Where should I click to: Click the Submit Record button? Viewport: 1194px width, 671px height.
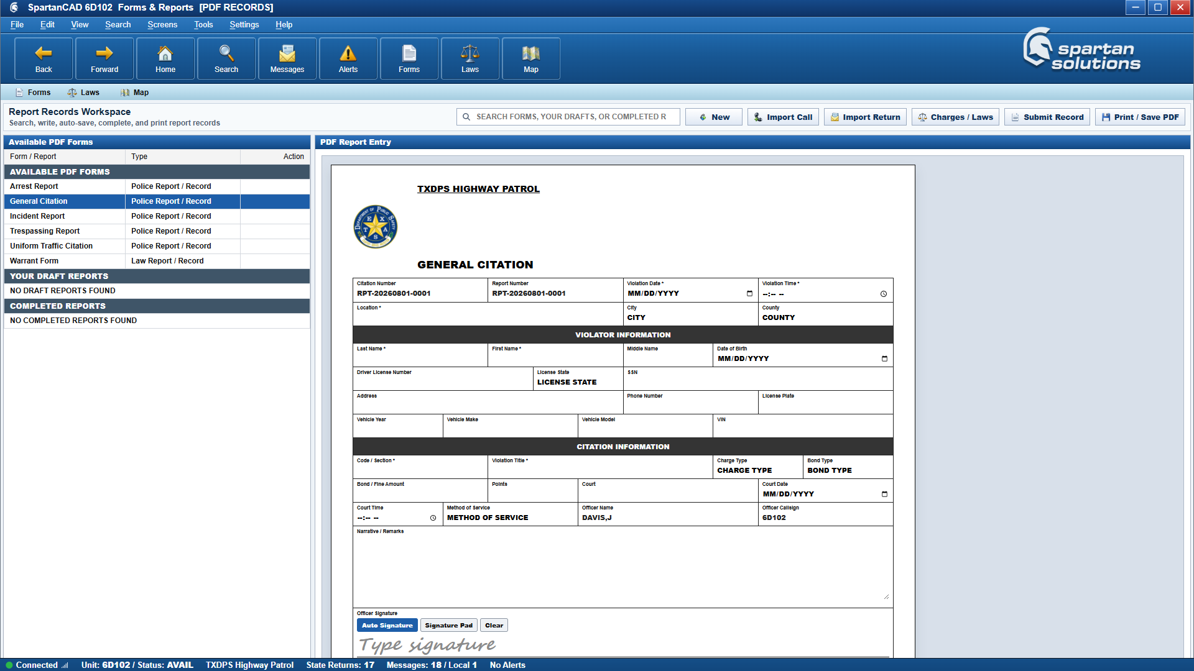click(1047, 117)
